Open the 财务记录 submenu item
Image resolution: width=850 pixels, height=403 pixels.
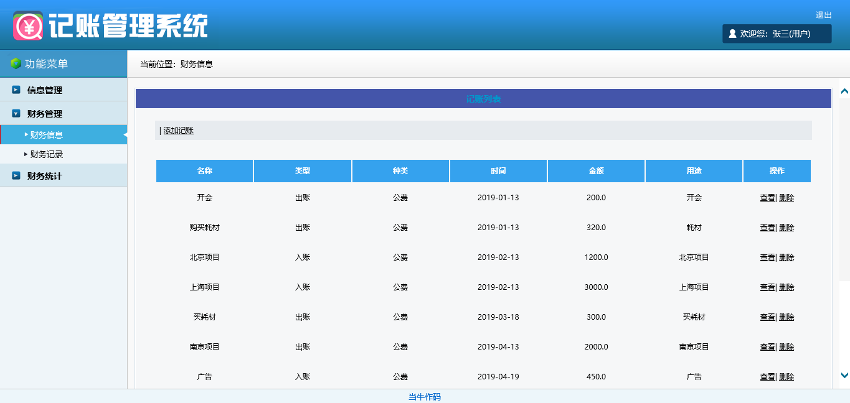pyautogui.click(x=64, y=154)
